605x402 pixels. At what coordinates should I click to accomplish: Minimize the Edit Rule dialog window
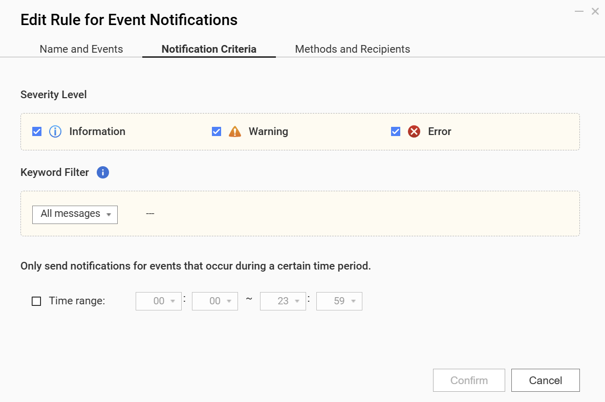coord(579,11)
